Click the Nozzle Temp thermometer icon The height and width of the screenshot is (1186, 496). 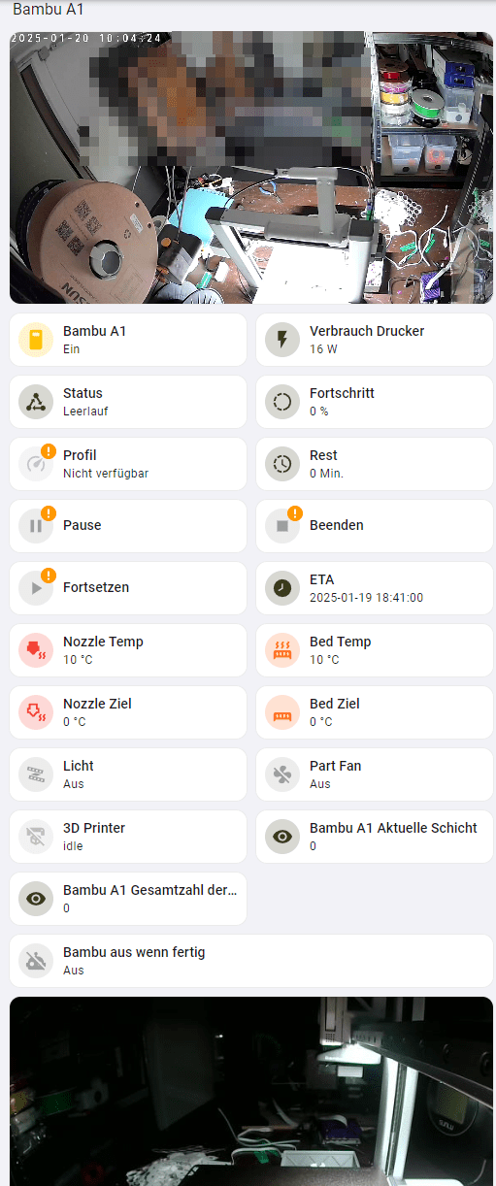point(36,650)
